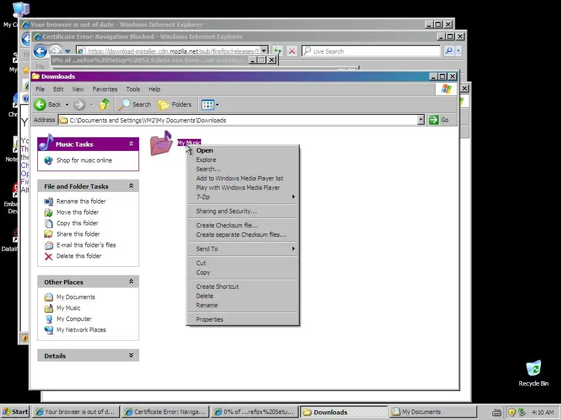Select the My Music folder icon
Image resolution: width=561 pixels, height=420 pixels.
(x=162, y=143)
